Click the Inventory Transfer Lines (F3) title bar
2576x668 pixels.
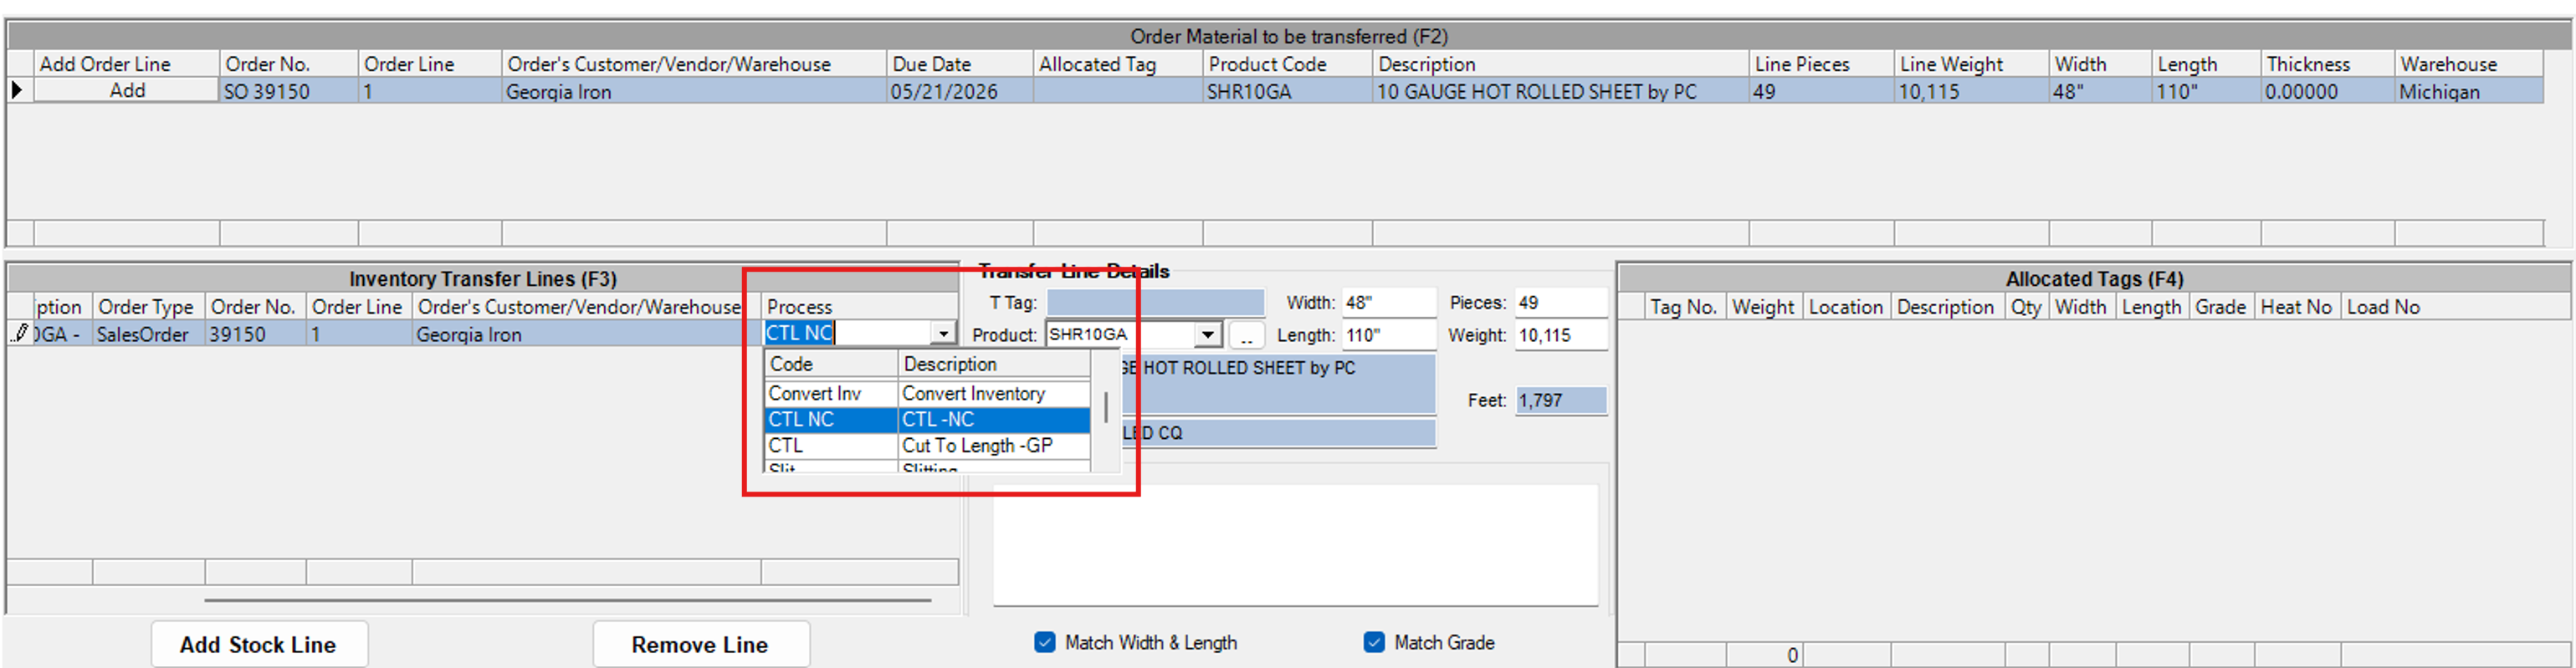click(x=482, y=279)
